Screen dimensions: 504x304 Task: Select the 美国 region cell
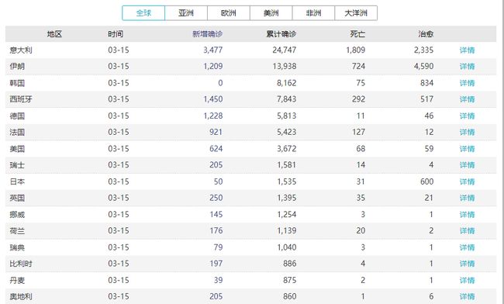pyautogui.click(x=17, y=149)
